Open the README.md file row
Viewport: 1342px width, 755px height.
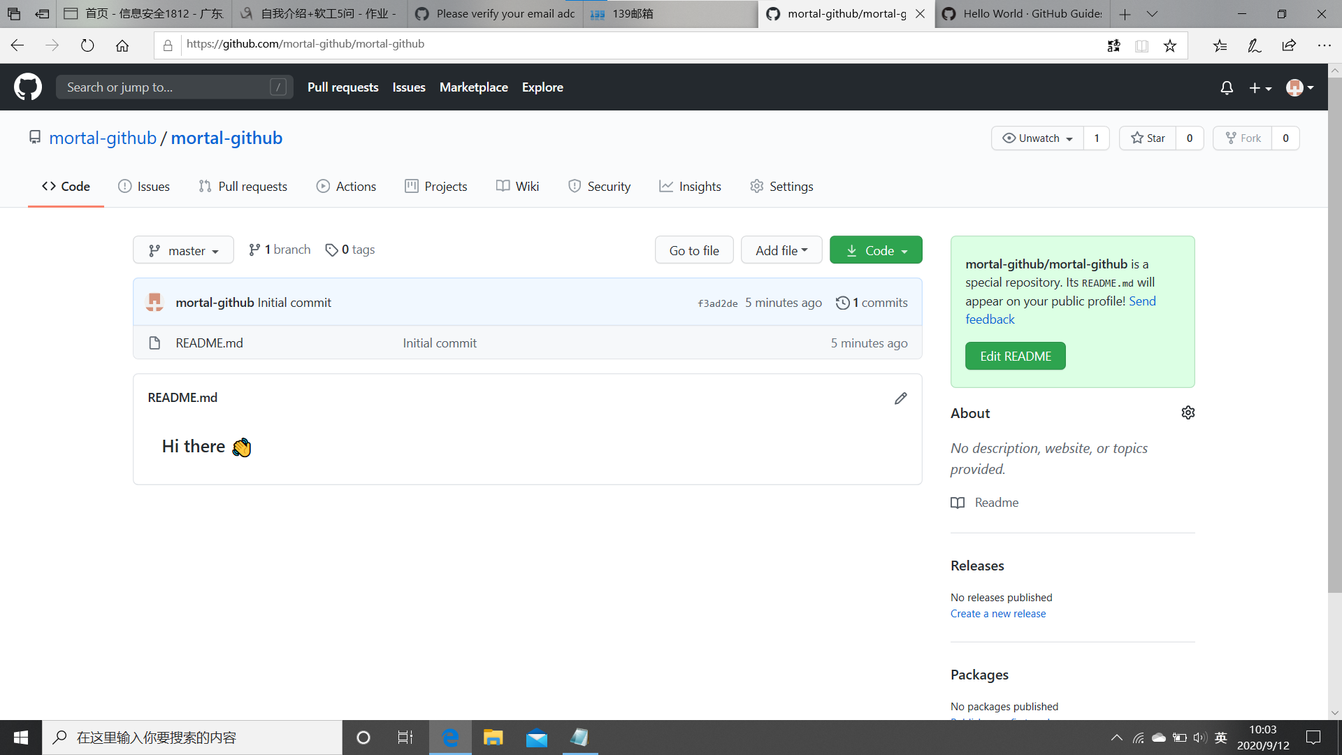[x=528, y=343]
